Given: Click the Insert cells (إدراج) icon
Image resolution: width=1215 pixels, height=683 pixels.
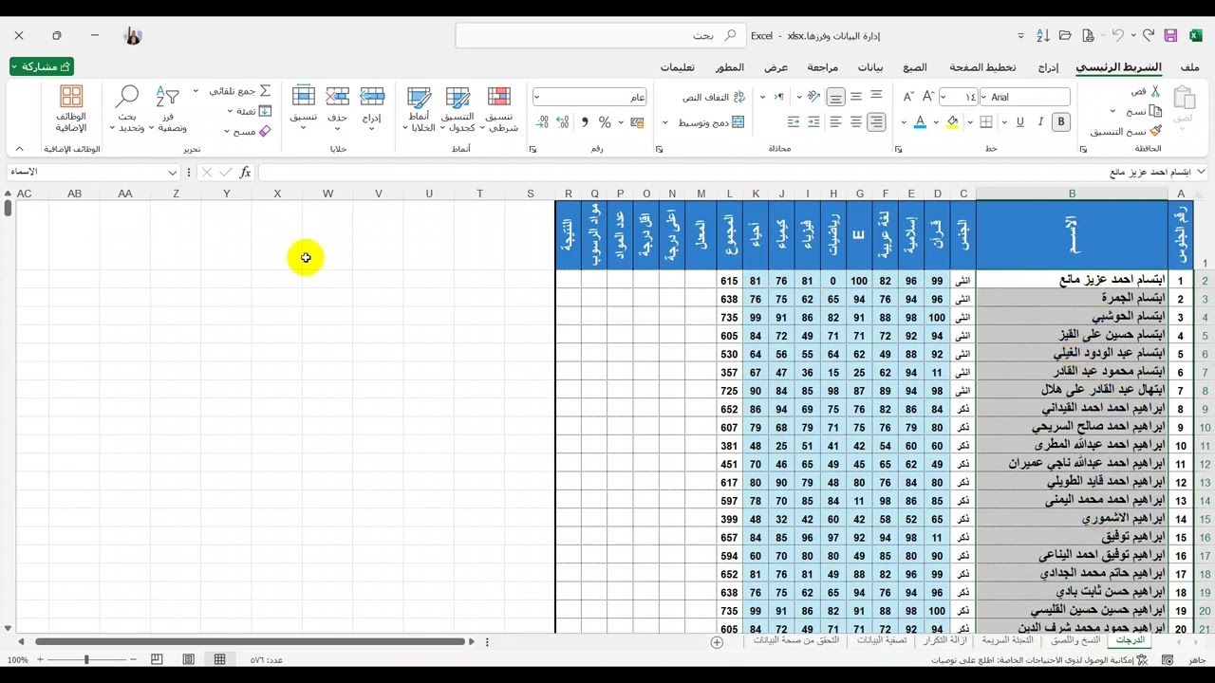Looking at the screenshot, I should tap(372, 96).
